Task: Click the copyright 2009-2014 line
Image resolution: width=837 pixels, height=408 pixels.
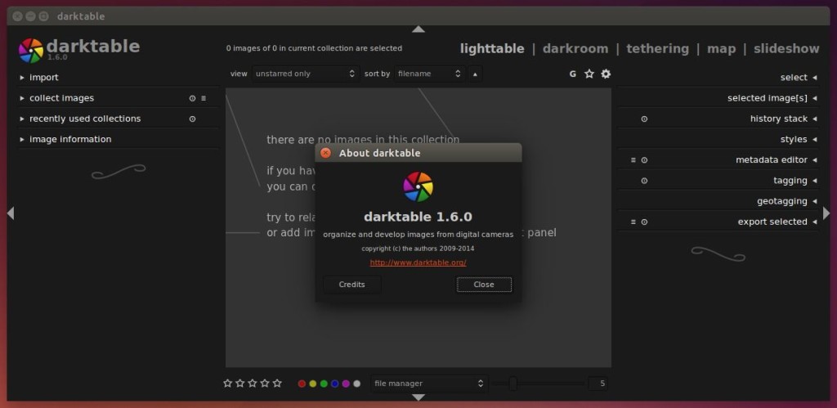Action: (x=418, y=249)
